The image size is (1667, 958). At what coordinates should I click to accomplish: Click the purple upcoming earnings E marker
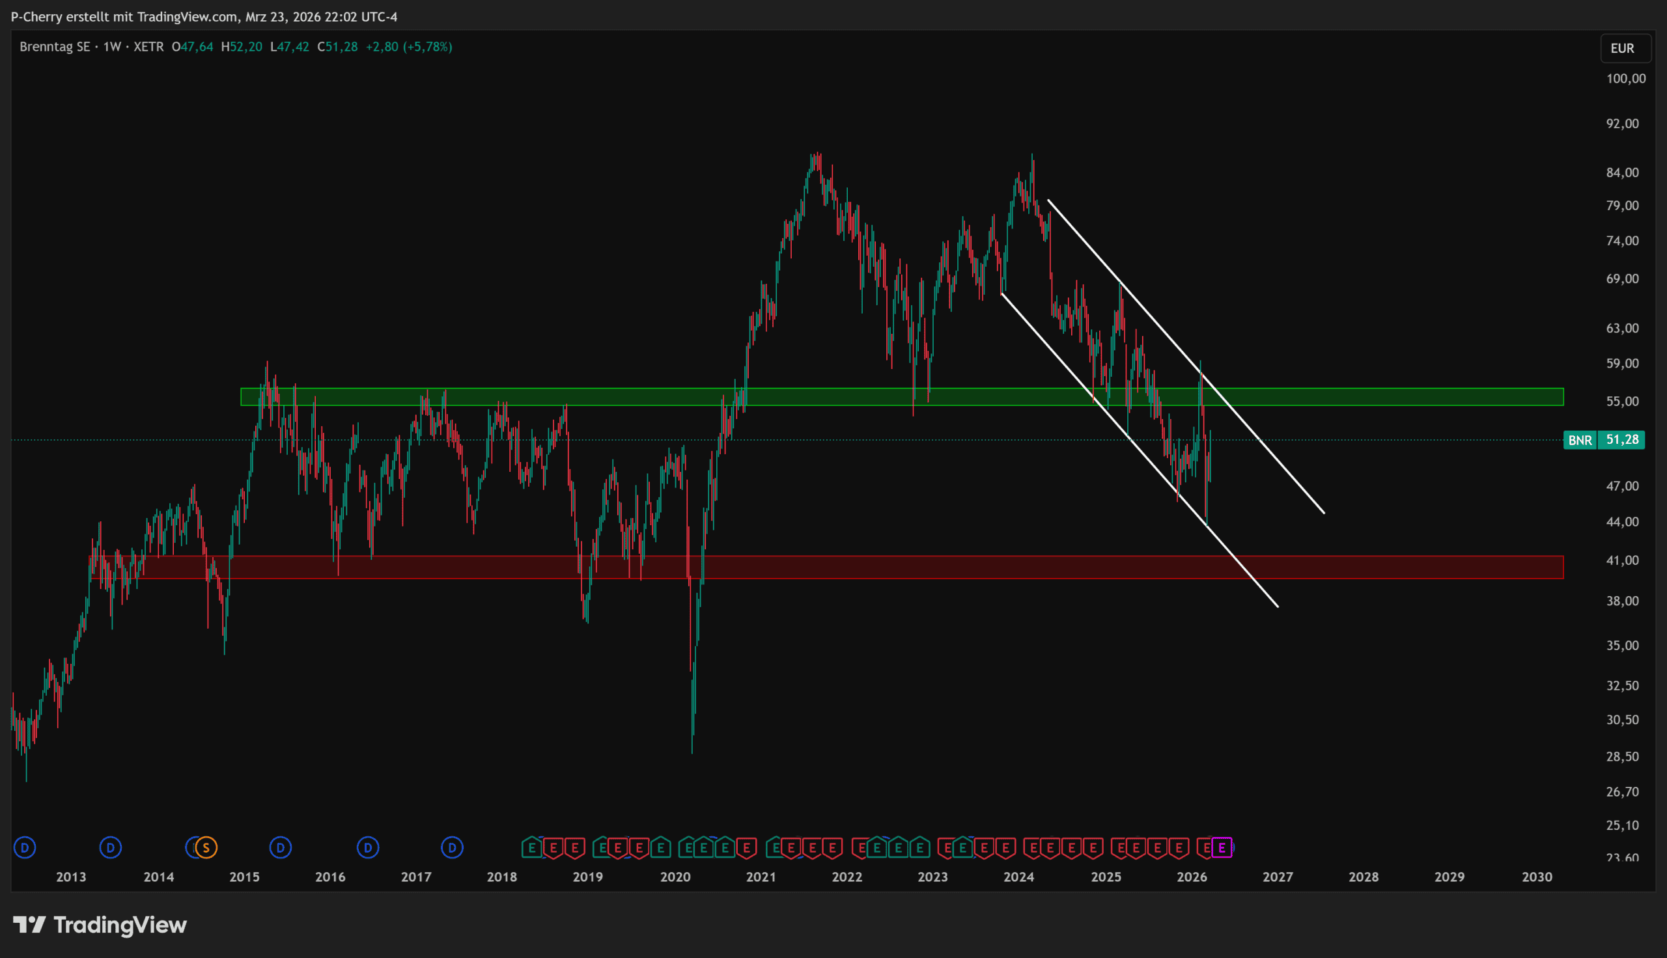coord(1222,847)
